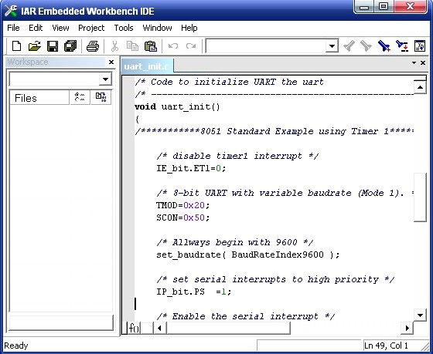
Task: Go to next bookmark icon
Action: pos(402,46)
